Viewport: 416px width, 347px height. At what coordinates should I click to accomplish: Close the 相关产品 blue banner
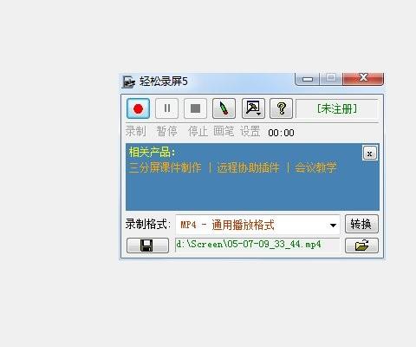coord(369,153)
